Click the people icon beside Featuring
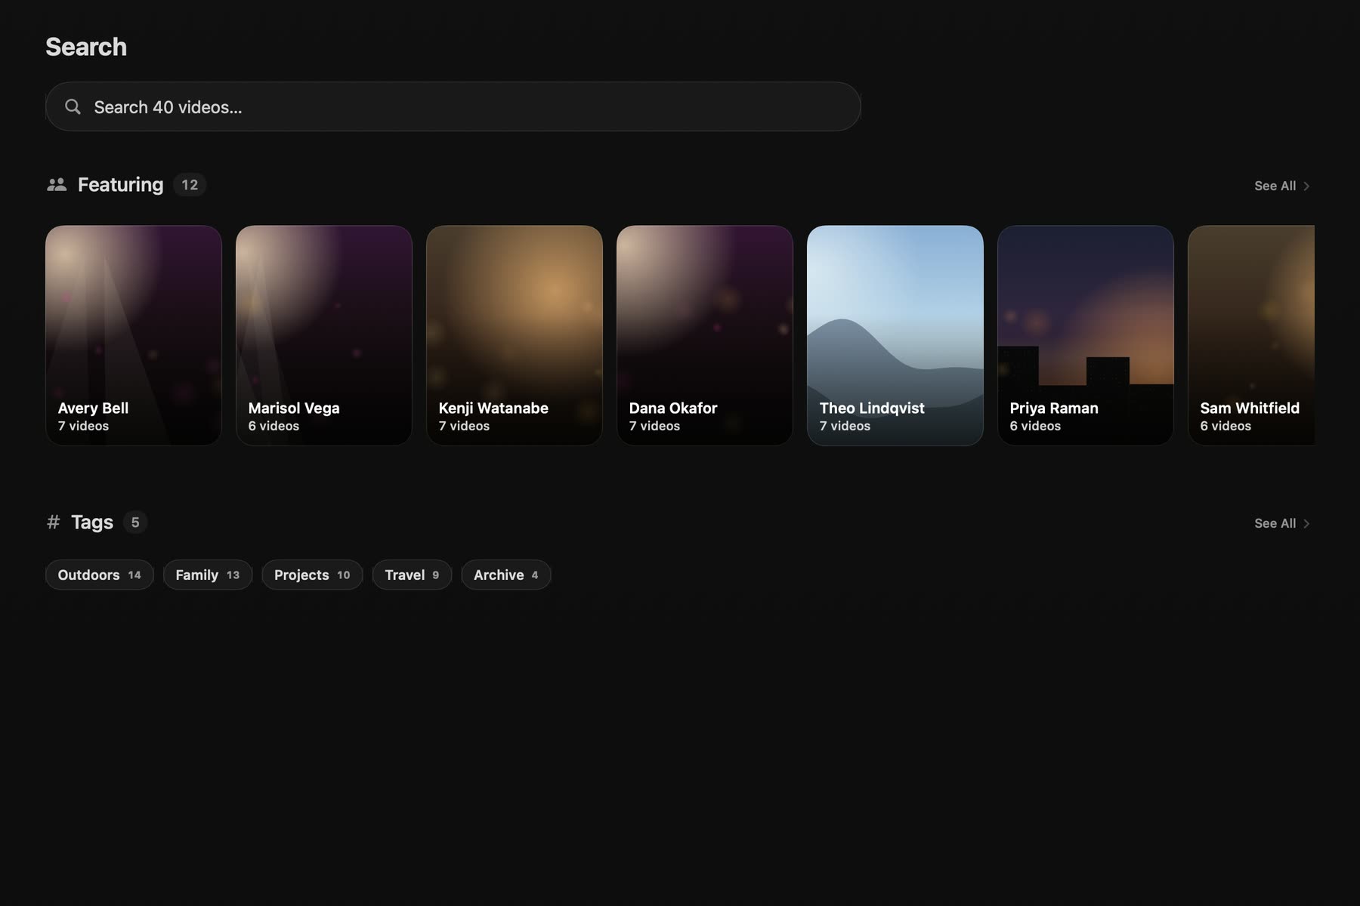 57,184
